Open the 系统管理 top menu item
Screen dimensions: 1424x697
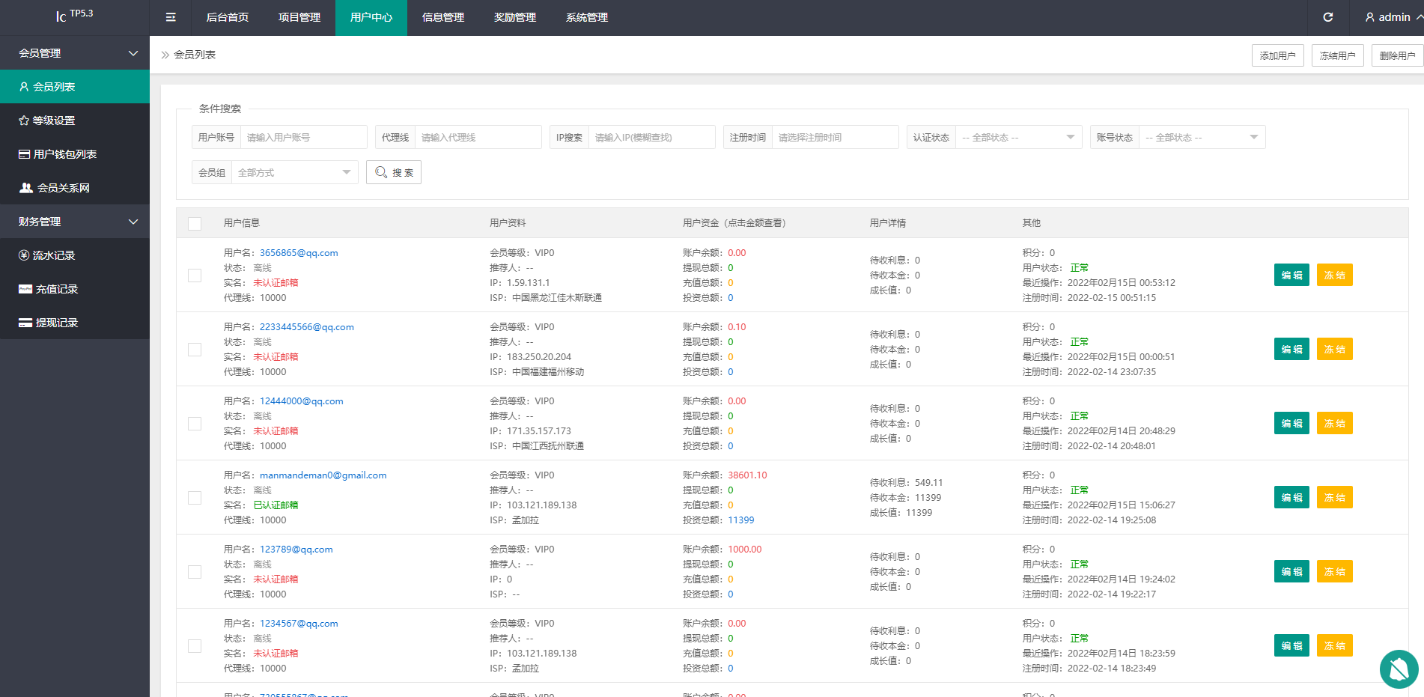[x=587, y=17]
